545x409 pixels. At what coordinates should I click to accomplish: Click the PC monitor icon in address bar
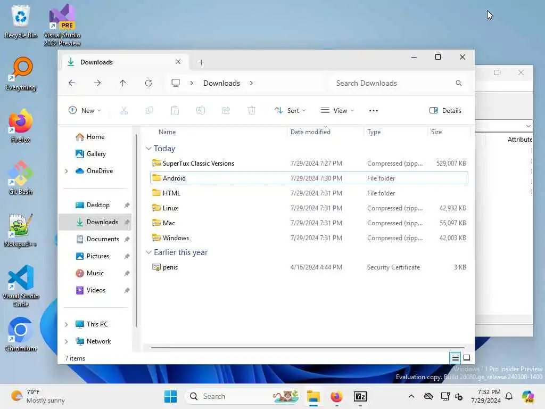pos(176,83)
